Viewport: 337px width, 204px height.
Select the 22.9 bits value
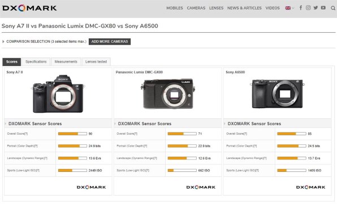coord(204,146)
